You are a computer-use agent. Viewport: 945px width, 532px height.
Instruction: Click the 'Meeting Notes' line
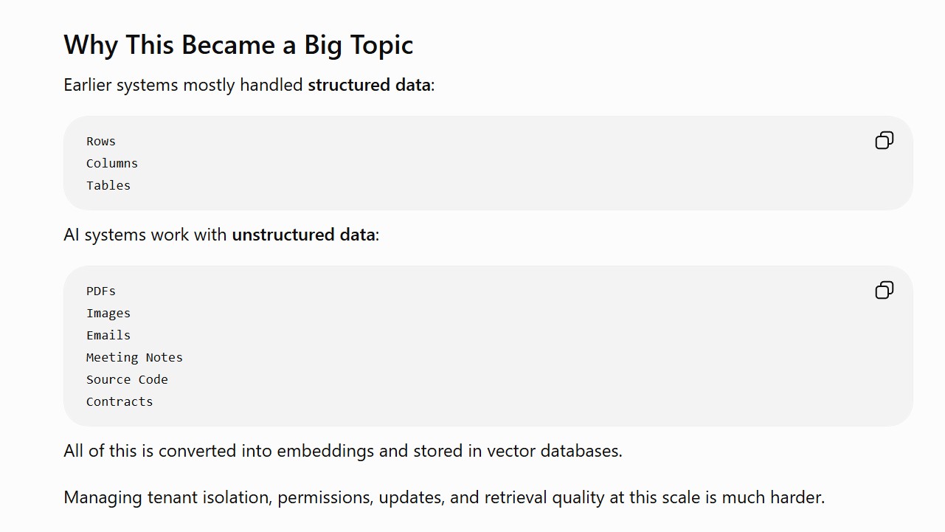[134, 357]
